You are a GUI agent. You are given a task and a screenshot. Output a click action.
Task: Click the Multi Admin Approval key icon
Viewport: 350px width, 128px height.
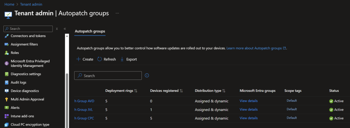point(6,99)
